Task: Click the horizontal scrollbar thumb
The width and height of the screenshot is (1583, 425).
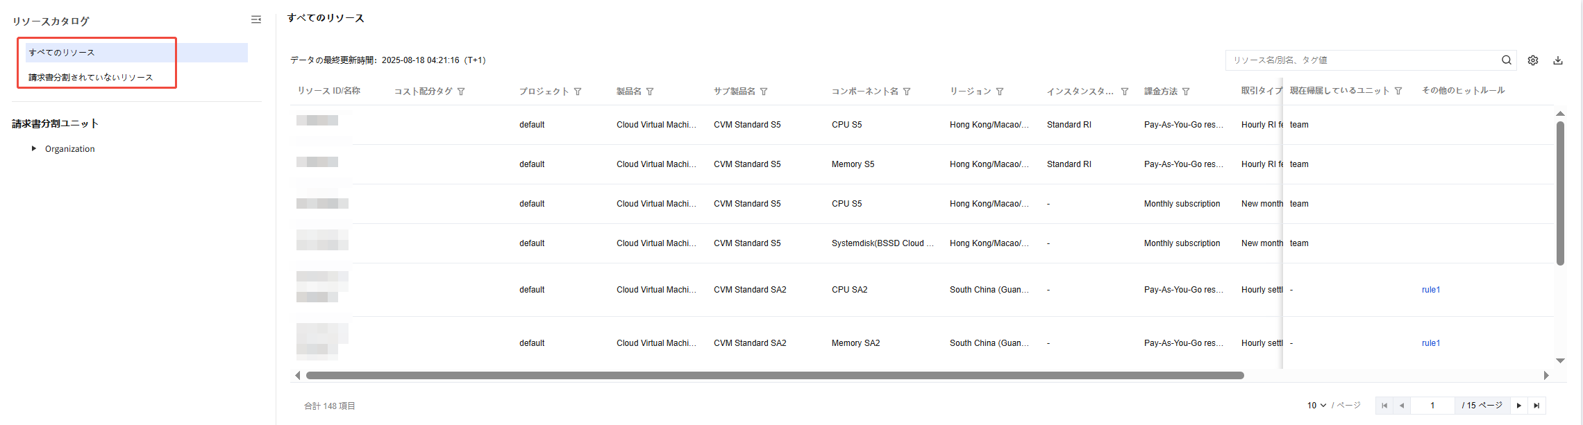Action: click(775, 375)
